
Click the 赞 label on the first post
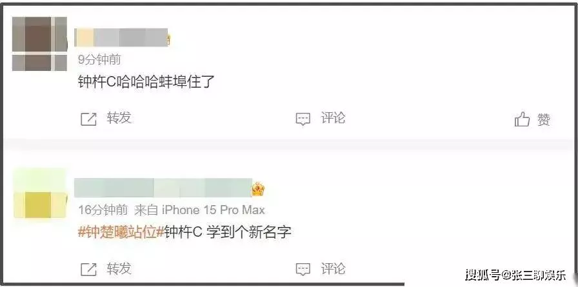[544, 120]
